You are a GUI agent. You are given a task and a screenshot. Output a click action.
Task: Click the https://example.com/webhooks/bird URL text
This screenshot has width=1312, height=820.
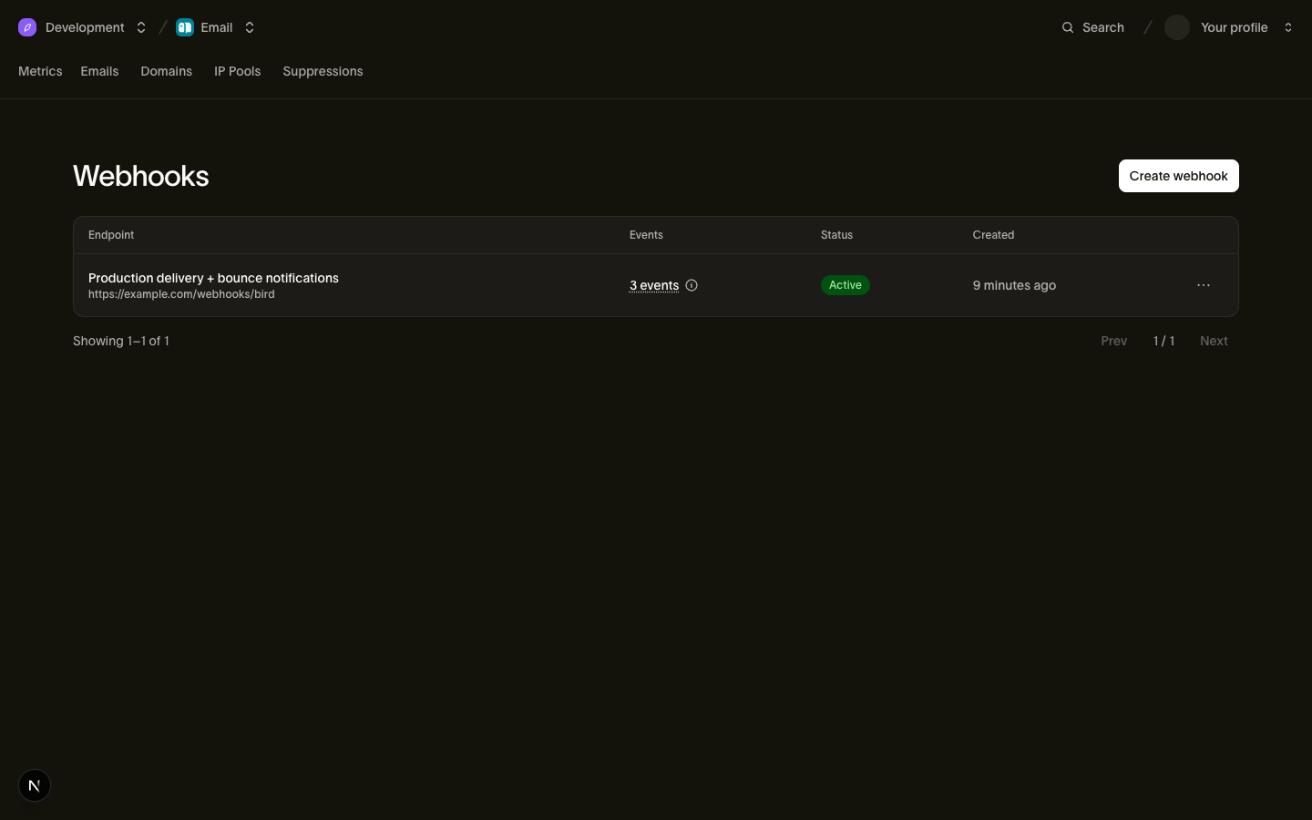(x=181, y=294)
